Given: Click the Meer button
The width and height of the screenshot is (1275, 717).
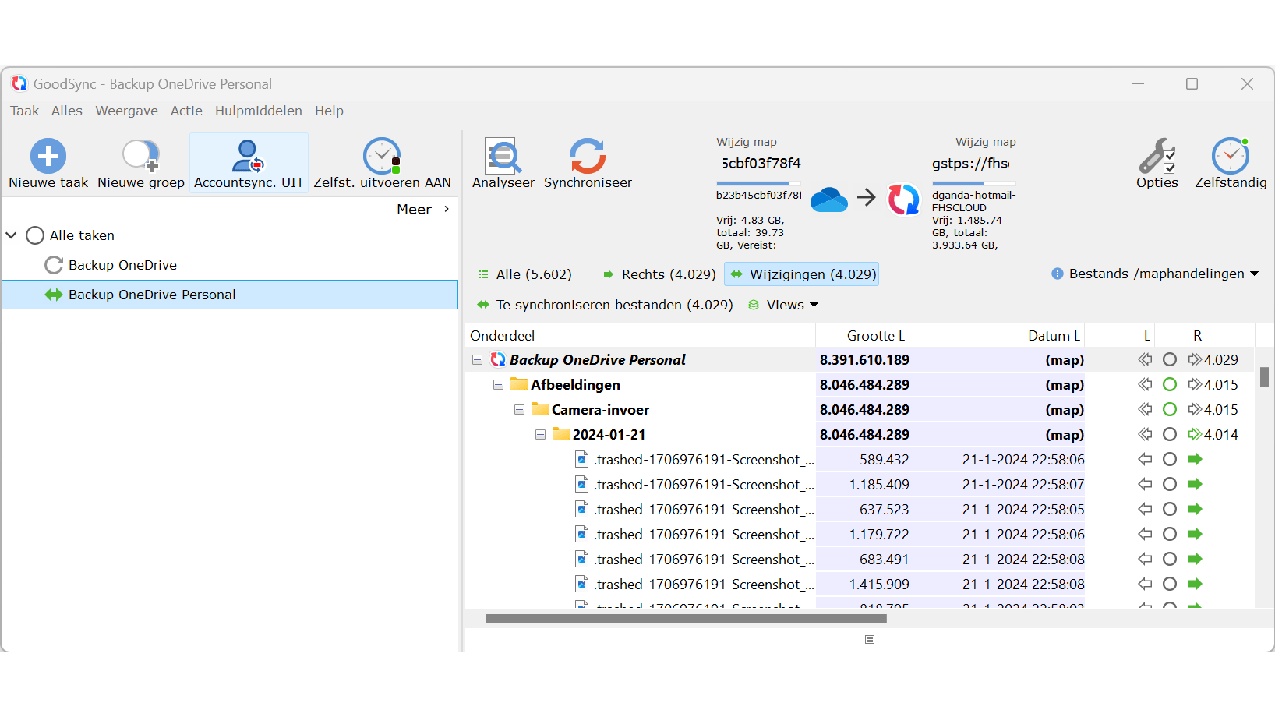Looking at the screenshot, I should tap(422, 210).
